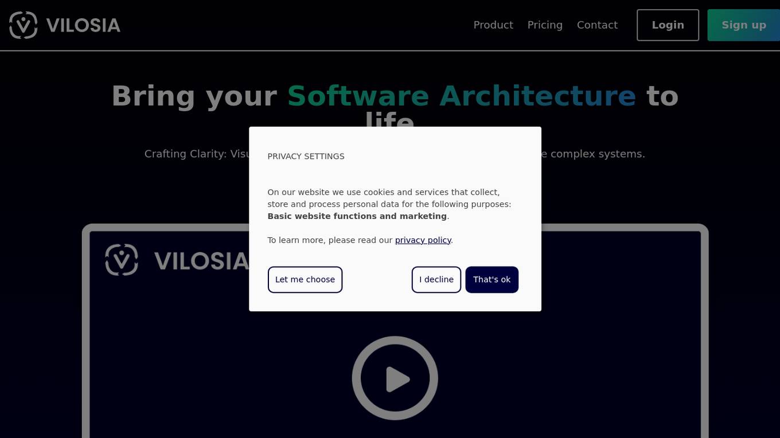780x438 pixels.
Task: Click Basic website functions and marketing text
Action: pyautogui.click(x=357, y=216)
